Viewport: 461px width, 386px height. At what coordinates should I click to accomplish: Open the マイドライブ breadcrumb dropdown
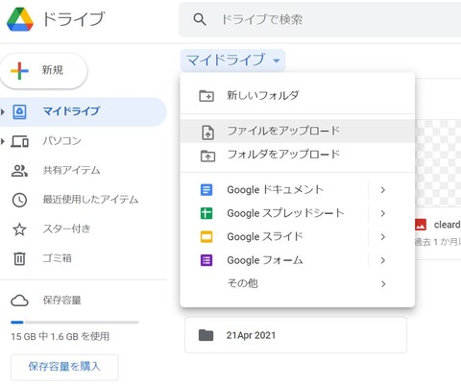coord(232,60)
